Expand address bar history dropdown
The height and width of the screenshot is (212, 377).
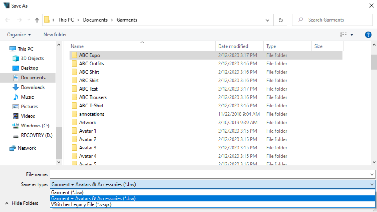tap(267, 20)
